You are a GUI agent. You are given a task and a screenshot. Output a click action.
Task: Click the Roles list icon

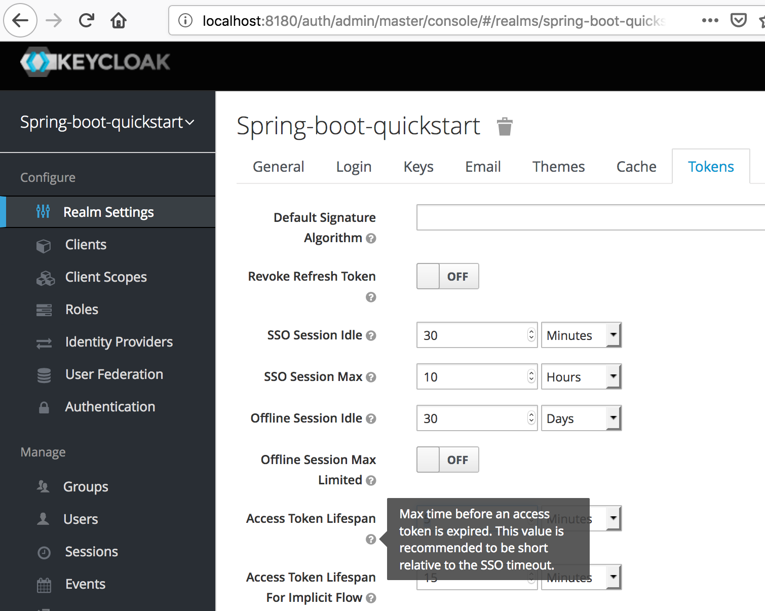click(x=44, y=310)
